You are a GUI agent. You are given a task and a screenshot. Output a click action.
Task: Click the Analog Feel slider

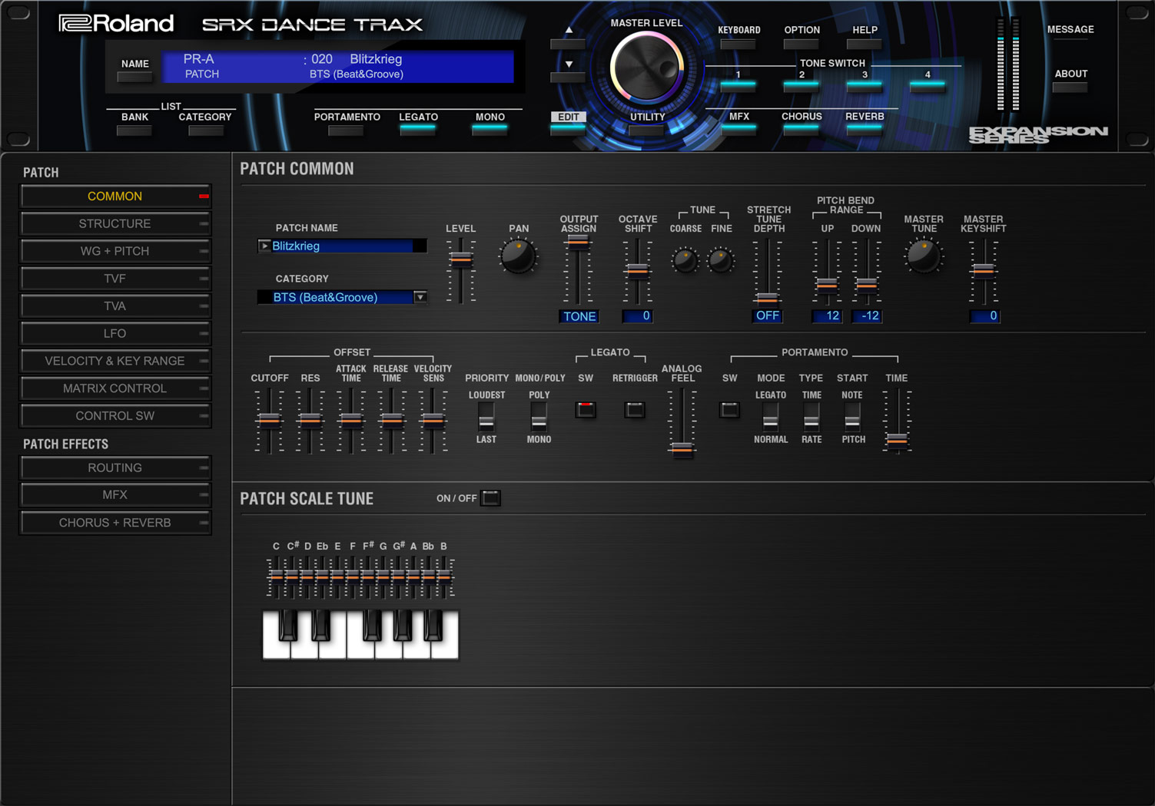point(682,448)
